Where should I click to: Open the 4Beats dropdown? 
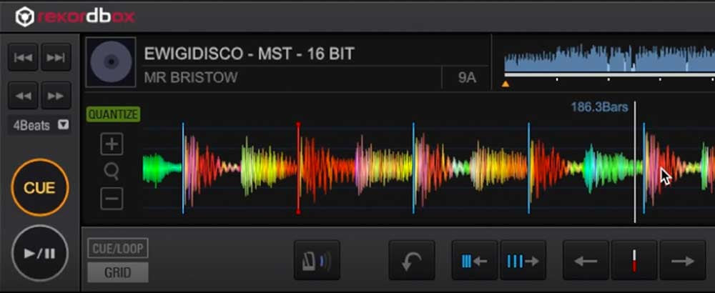(x=39, y=125)
